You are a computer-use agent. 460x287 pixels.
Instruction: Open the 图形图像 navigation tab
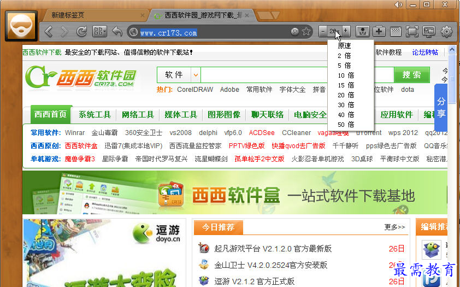[x=224, y=114]
